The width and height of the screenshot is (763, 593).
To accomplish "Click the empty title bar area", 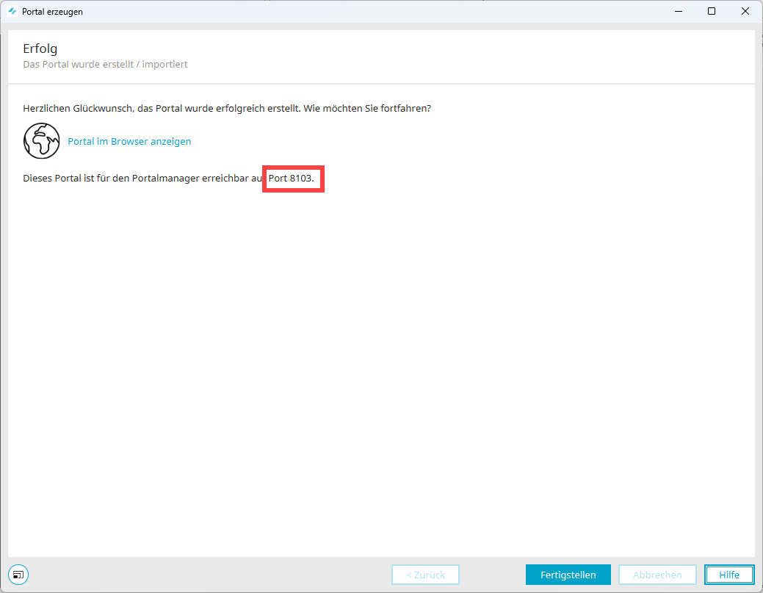I will click(367, 12).
